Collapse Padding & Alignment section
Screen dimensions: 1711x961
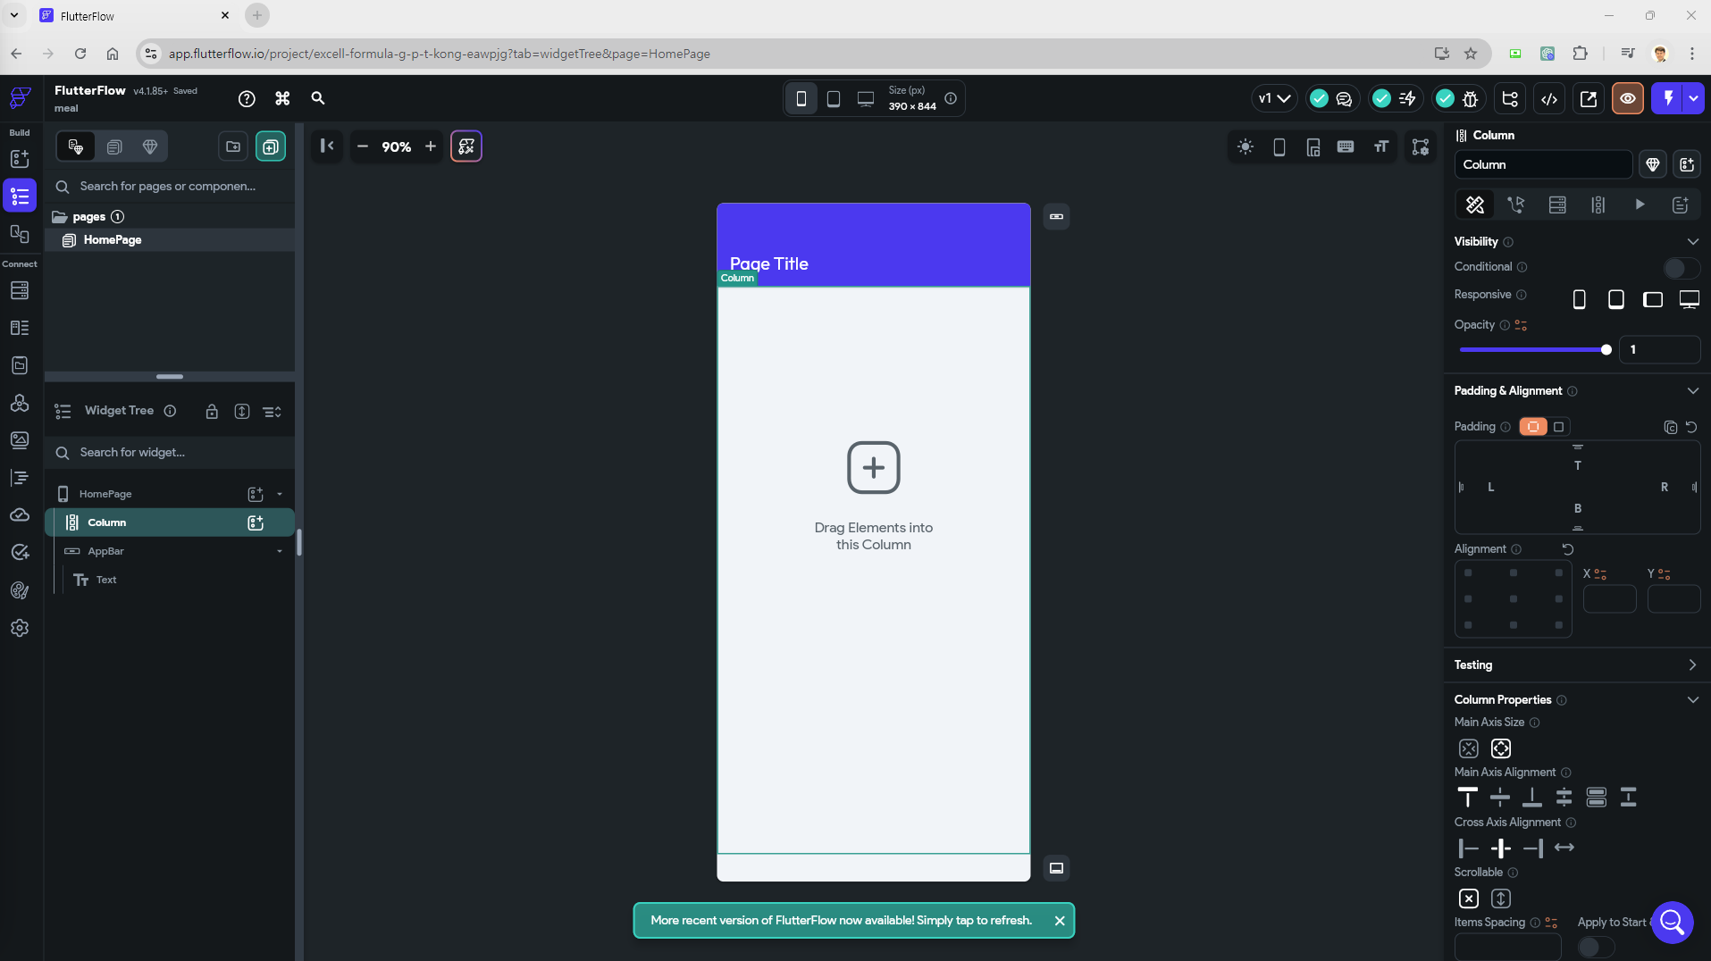tap(1692, 391)
